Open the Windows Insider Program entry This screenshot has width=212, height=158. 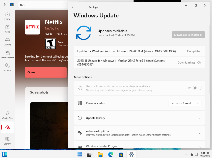pyautogui.click(x=139, y=144)
